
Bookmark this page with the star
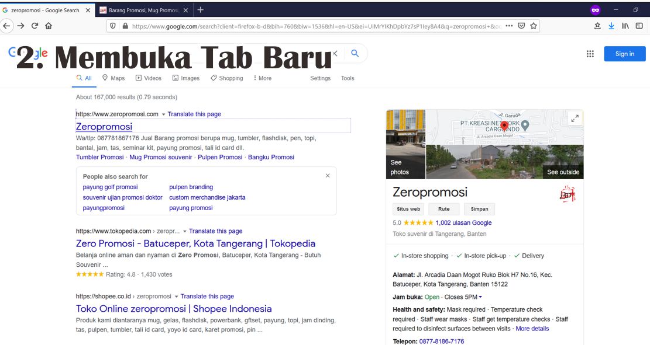point(534,26)
